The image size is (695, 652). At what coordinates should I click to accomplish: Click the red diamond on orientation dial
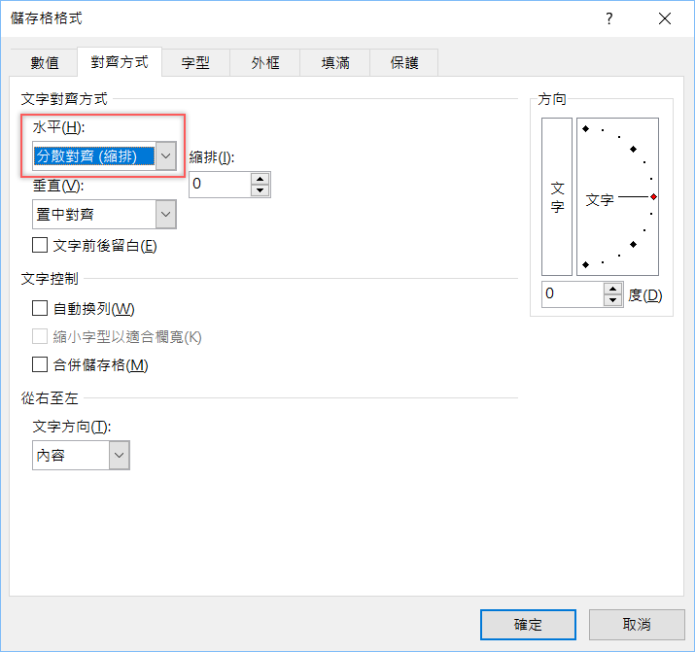(653, 197)
